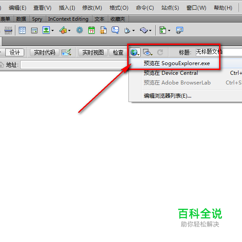Screen dimensions: 242x242
Task: Click the 地址 address input field
Action: (x=74, y=65)
